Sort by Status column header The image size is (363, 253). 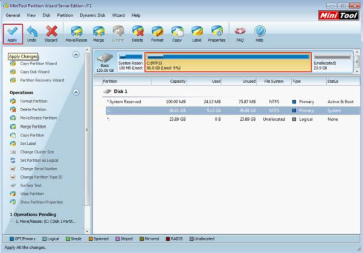pyautogui.click(x=343, y=82)
